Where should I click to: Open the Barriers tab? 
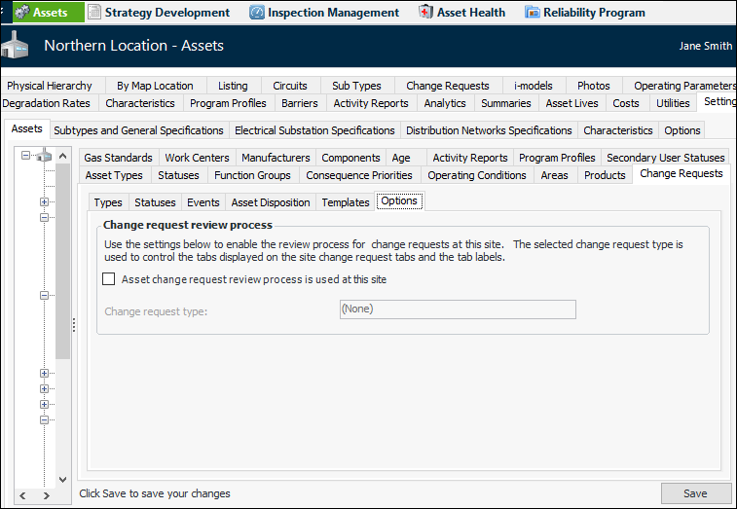pos(300,103)
